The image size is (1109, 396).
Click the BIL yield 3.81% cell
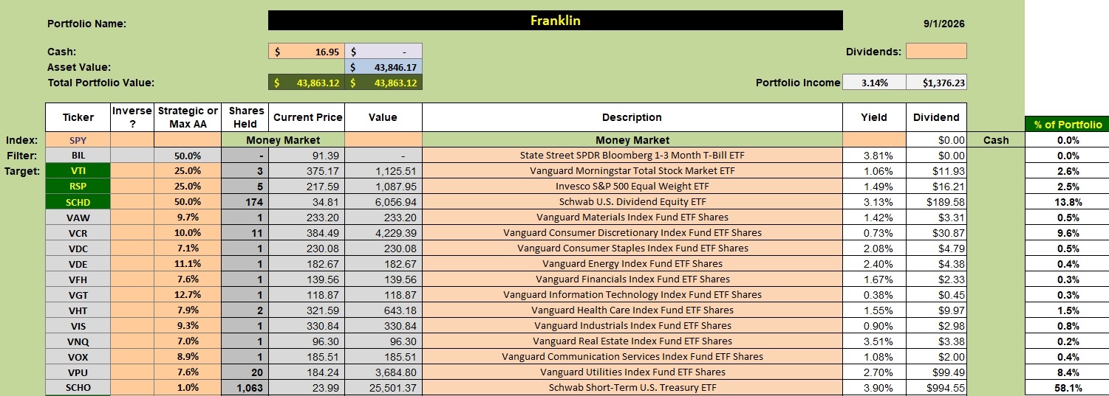tap(874, 156)
